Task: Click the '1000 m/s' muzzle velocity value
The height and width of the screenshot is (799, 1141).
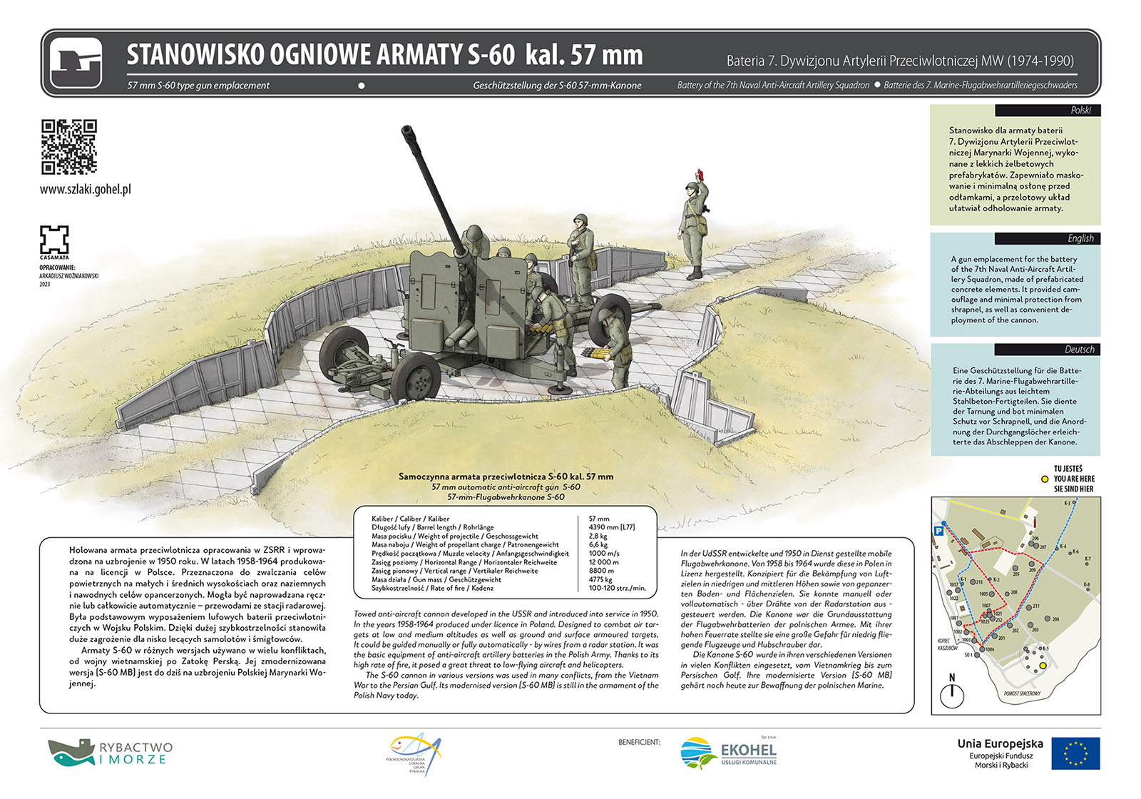Action: (604, 553)
